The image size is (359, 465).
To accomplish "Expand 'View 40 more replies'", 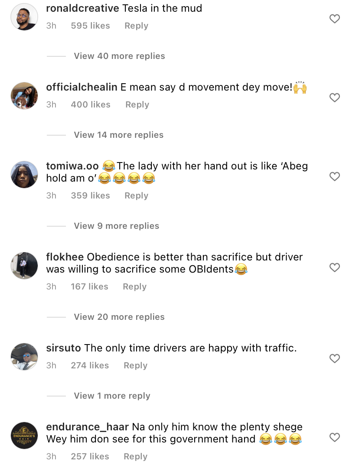I will [119, 56].
